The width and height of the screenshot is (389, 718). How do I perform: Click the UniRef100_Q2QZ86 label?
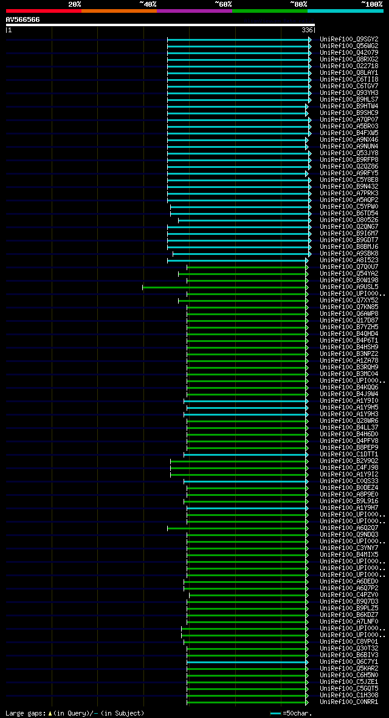coord(349,166)
